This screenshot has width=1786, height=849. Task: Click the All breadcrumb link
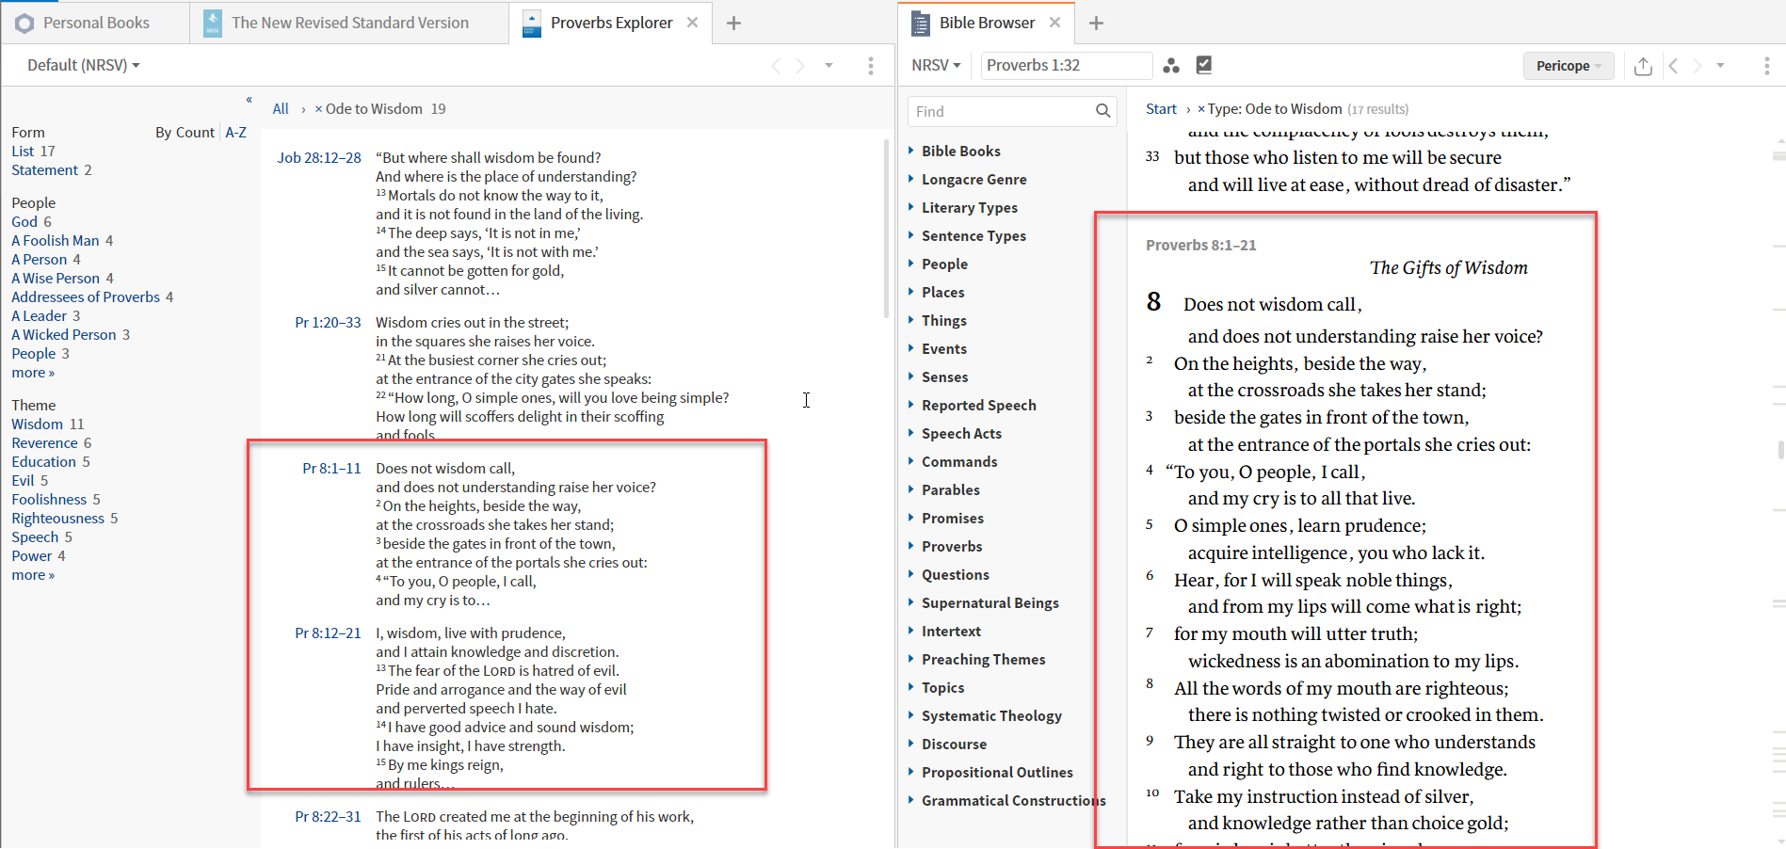click(281, 109)
